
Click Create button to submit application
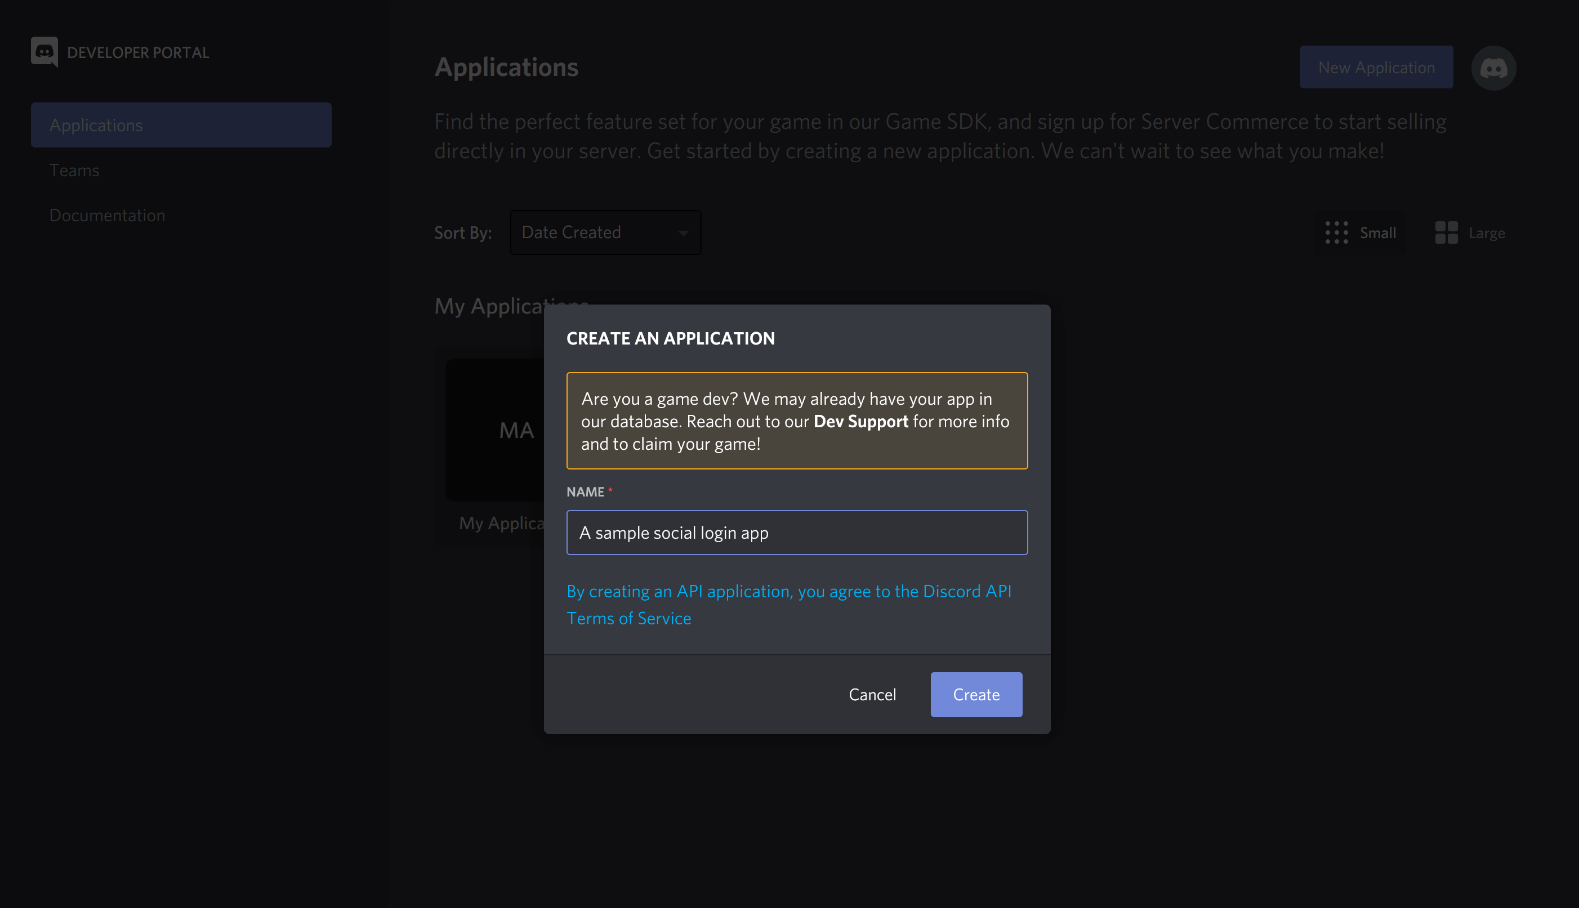coord(976,695)
